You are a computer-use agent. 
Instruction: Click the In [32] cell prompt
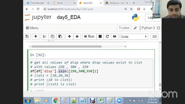[x=38, y=55]
